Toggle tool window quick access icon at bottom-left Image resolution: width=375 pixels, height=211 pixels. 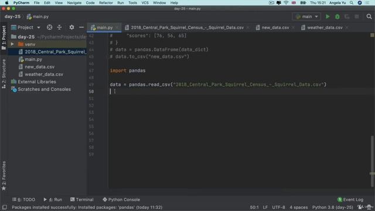4,207
